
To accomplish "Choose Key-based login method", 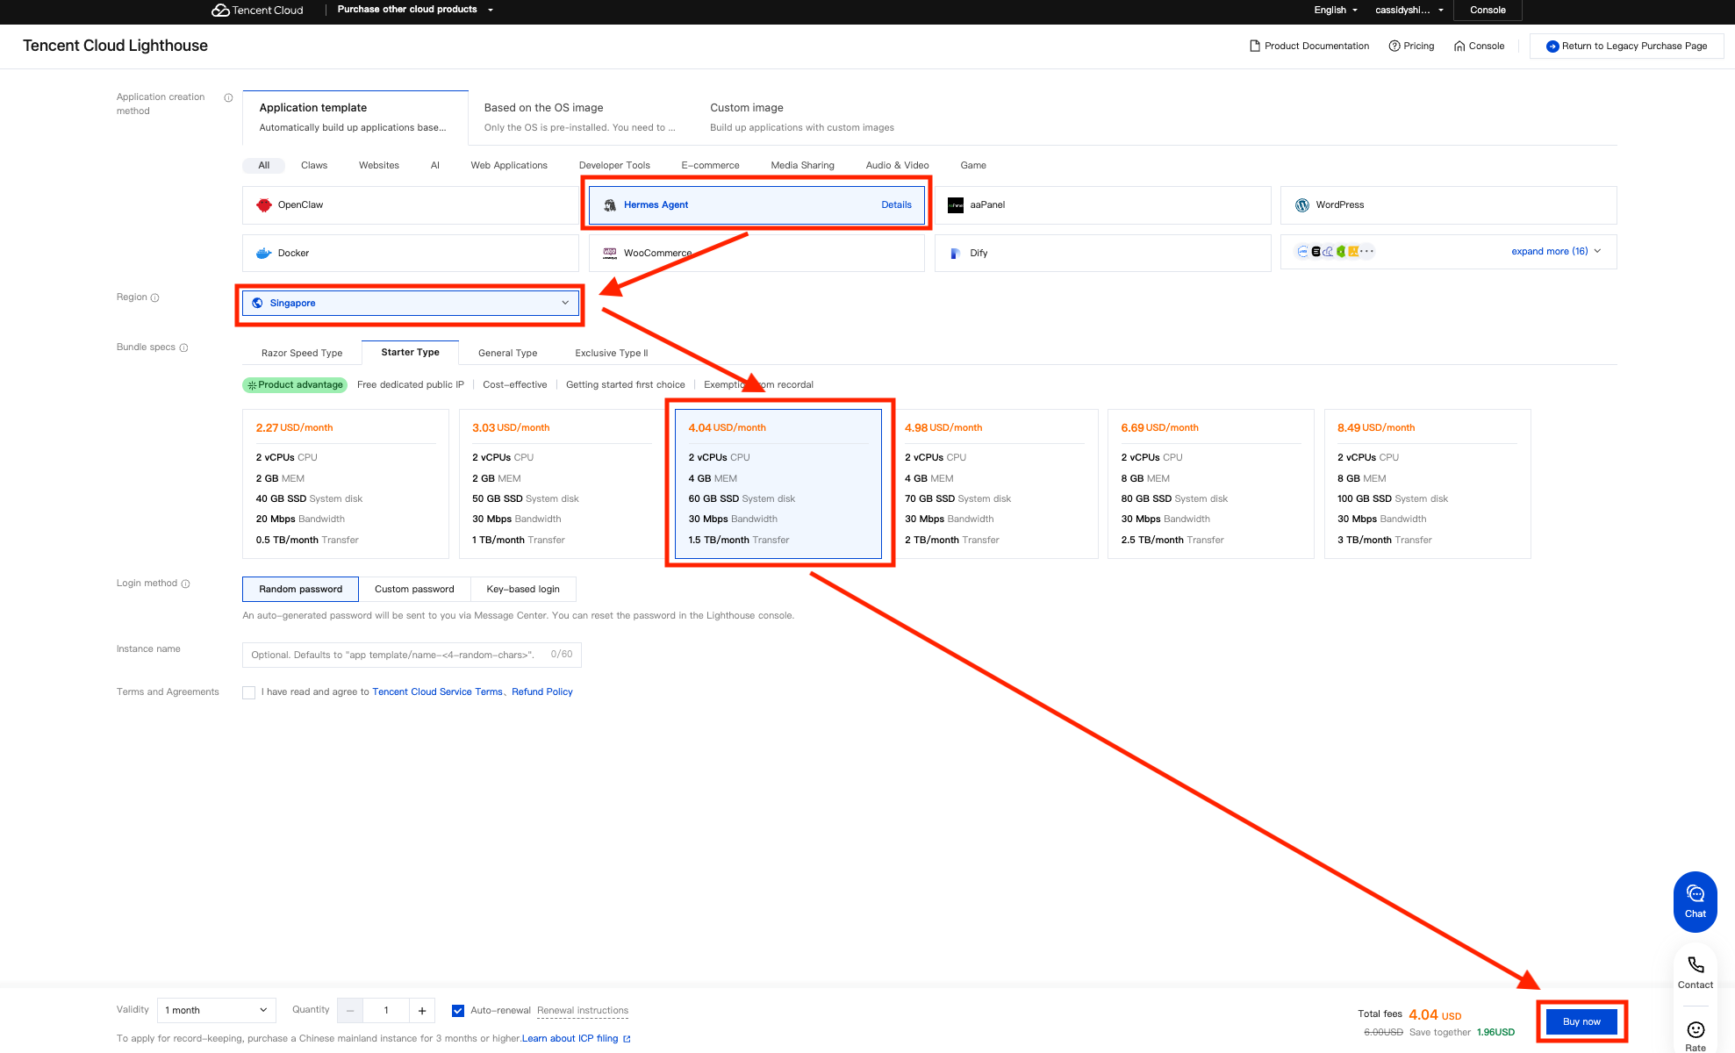I will [x=523, y=589].
